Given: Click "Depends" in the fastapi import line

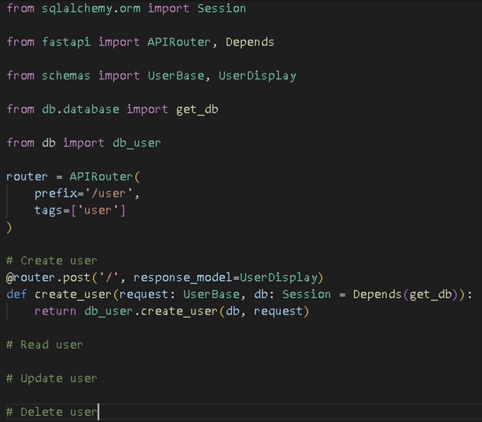Looking at the screenshot, I should tap(250, 42).
